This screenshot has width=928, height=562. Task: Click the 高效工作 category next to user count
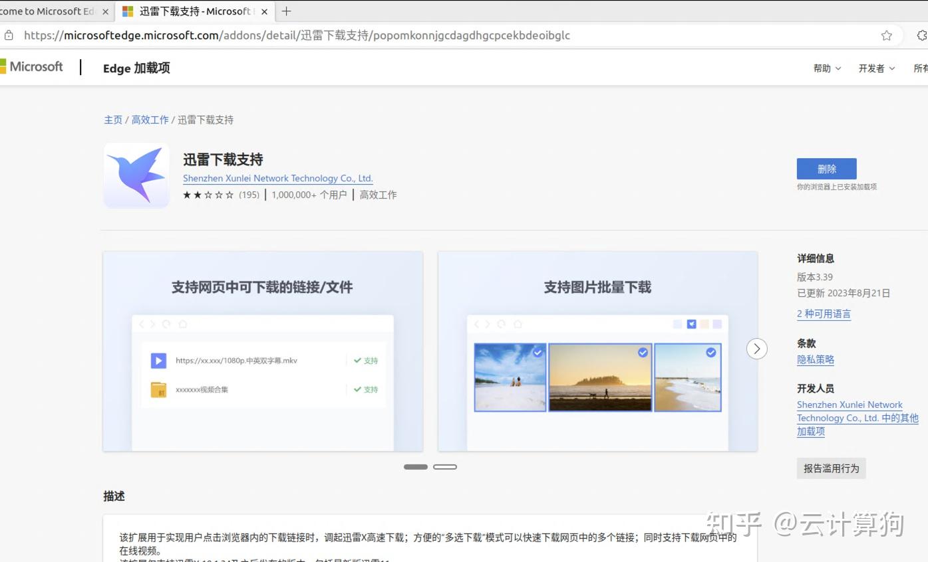tap(378, 195)
